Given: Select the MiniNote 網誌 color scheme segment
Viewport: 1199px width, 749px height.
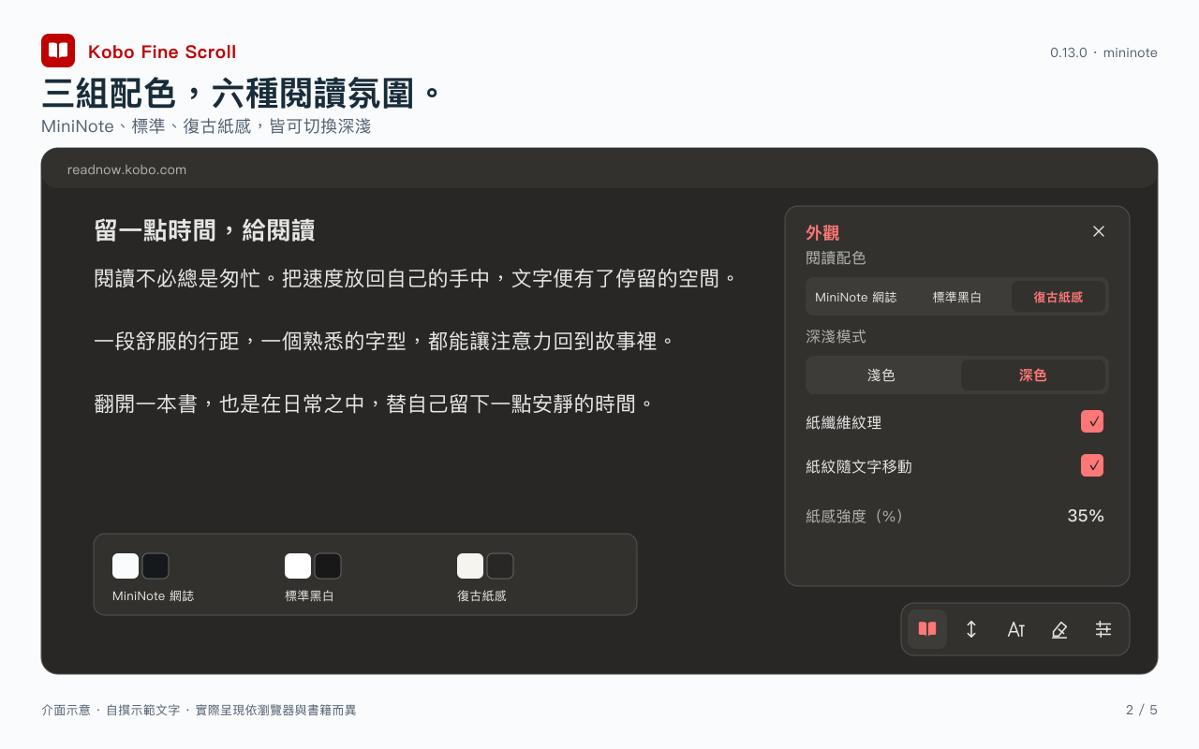Looking at the screenshot, I should pos(856,297).
